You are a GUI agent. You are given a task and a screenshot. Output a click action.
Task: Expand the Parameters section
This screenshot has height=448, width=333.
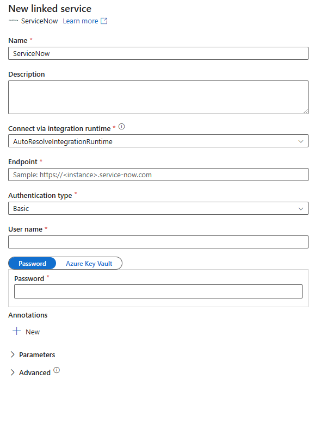click(x=33, y=354)
